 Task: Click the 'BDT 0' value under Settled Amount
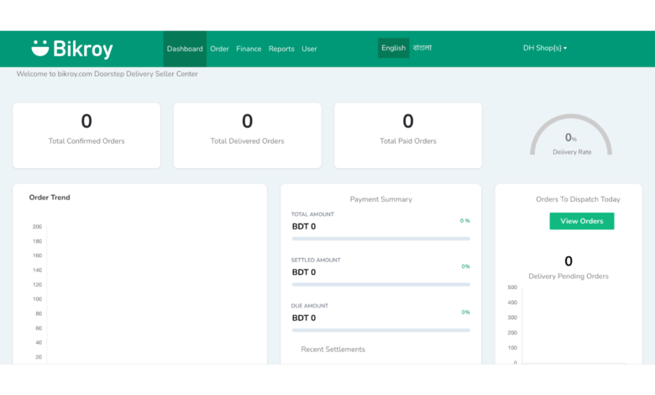(304, 272)
